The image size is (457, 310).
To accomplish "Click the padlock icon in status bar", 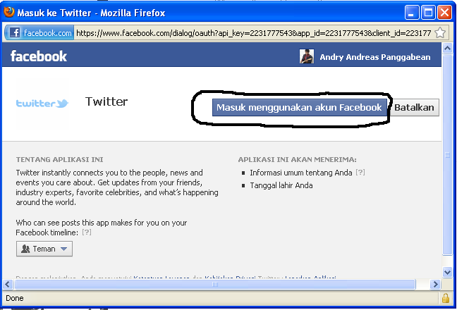I will [445, 298].
